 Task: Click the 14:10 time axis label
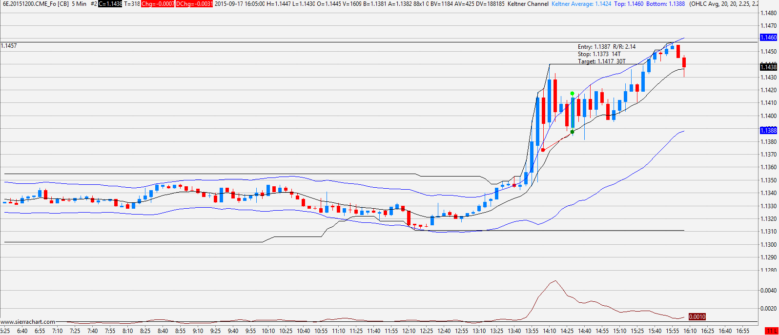coord(549,331)
